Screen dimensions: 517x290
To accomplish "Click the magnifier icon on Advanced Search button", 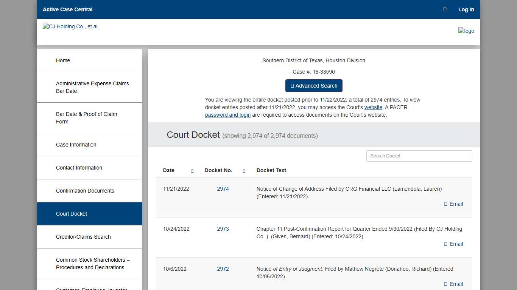I will pyautogui.click(x=292, y=86).
